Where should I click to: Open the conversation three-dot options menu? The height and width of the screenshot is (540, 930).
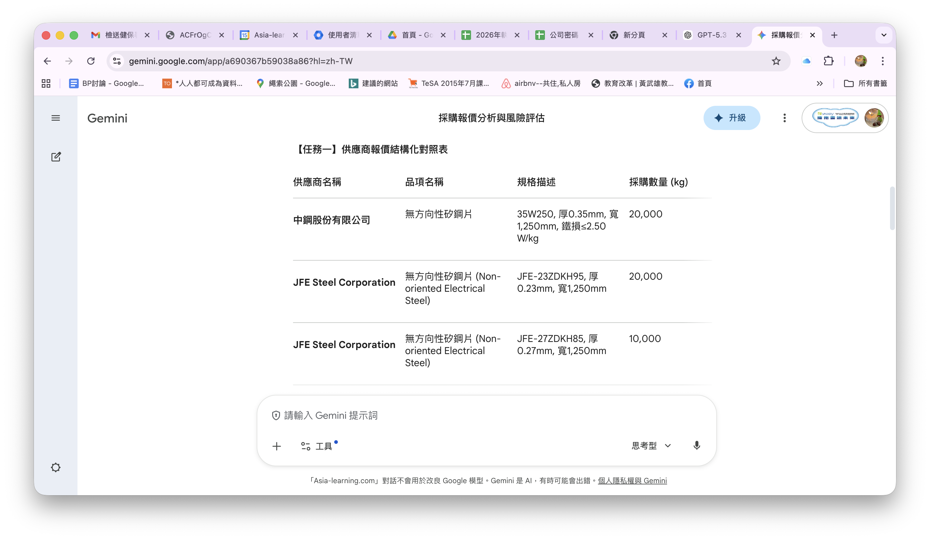[785, 118]
